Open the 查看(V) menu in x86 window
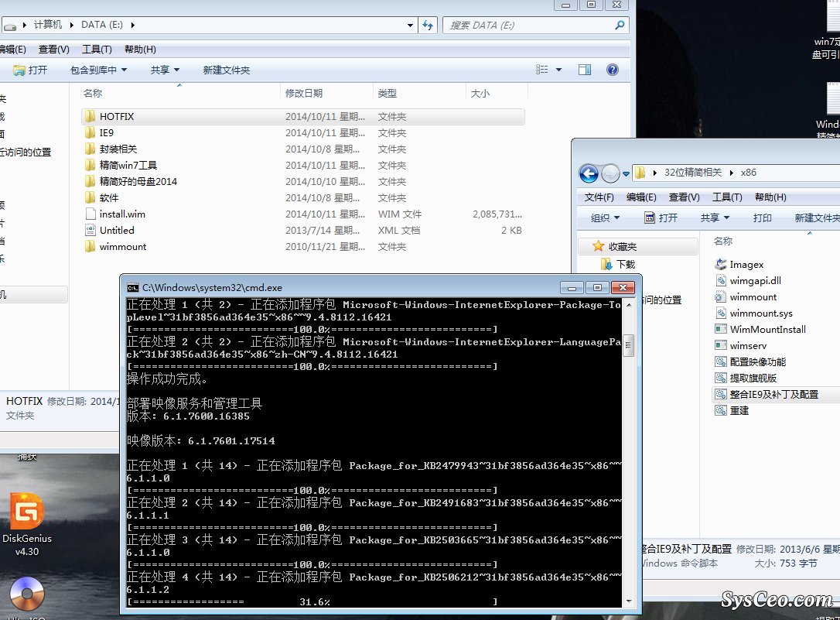The height and width of the screenshot is (620, 840). pos(684,197)
